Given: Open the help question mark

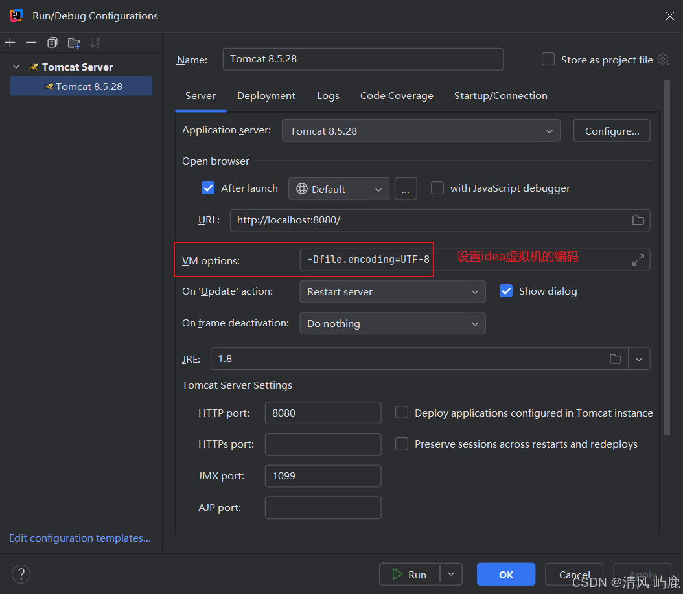Looking at the screenshot, I should point(21,574).
